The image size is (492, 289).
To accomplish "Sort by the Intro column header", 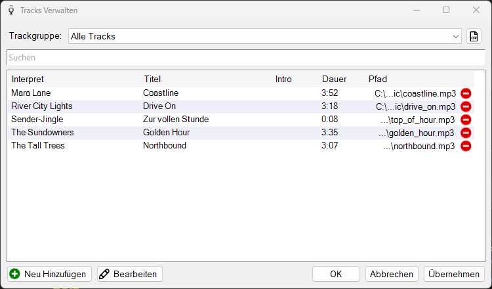I will 283,79.
